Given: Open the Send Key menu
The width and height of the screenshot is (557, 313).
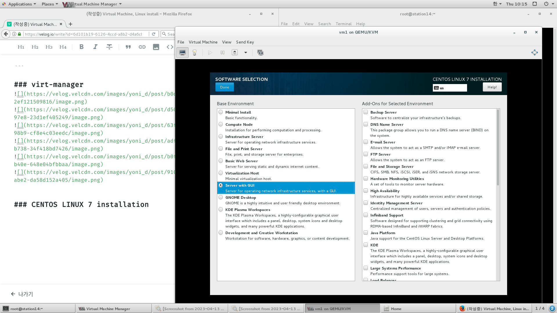Looking at the screenshot, I should click(x=245, y=42).
